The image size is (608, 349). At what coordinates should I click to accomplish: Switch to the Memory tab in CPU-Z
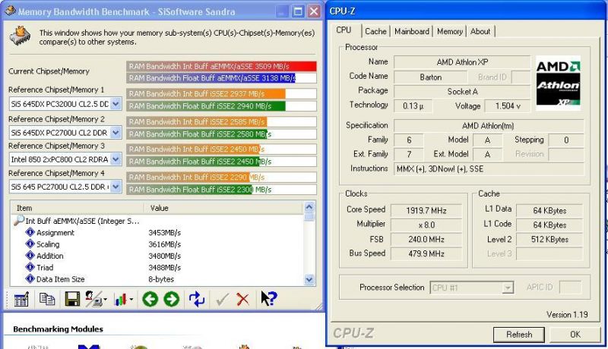coord(450,31)
